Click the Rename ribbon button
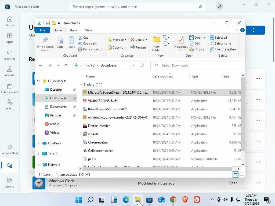275x206 pixels. point(138,47)
